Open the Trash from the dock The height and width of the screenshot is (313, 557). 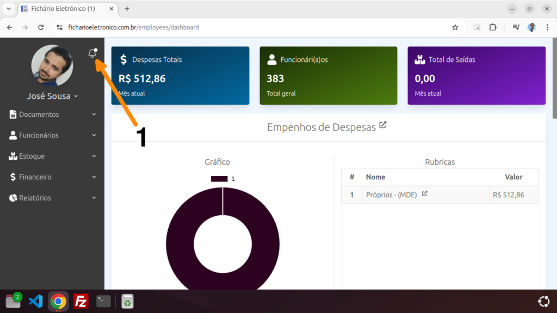coord(127,301)
